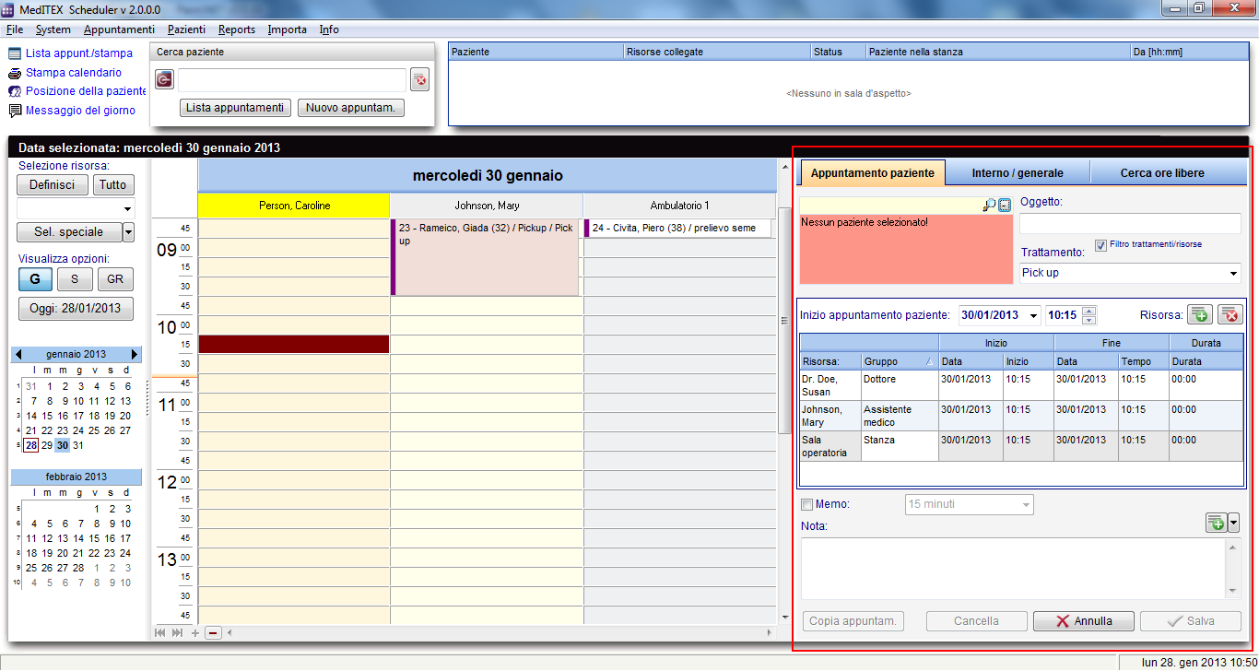
Task: Enable the Memo checkbox
Action: pyautogui.click(x=807, y=505)
